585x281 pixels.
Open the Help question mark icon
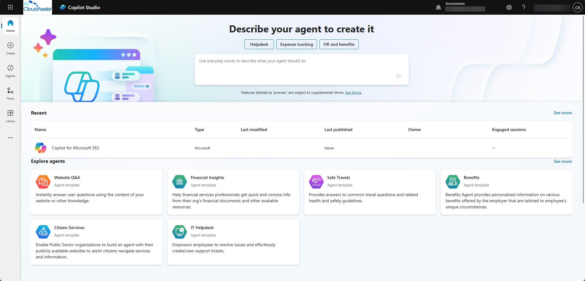click(524, 7)
